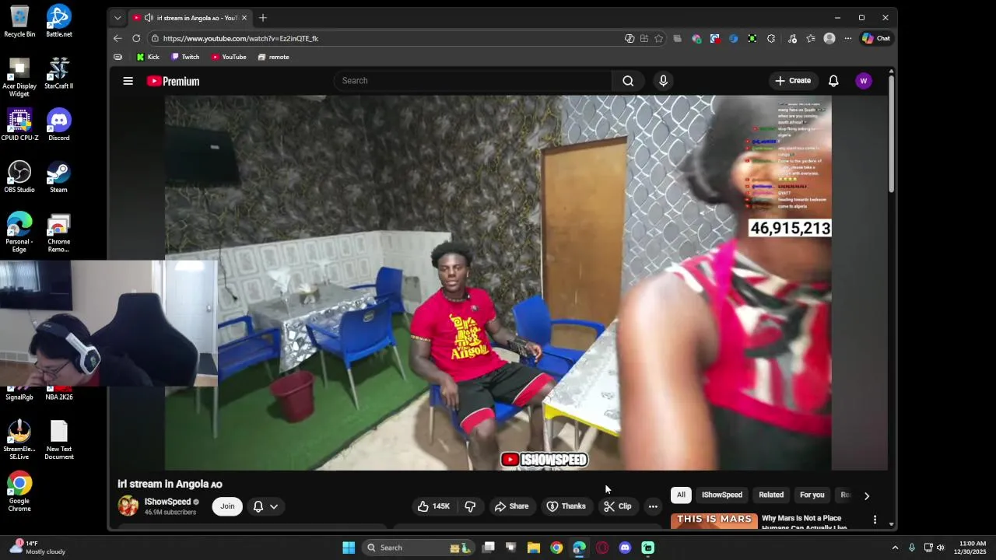Screen dimensions: 996x560
Task: Open the YouTube guide hamburger menu
Action: [128, 81]
